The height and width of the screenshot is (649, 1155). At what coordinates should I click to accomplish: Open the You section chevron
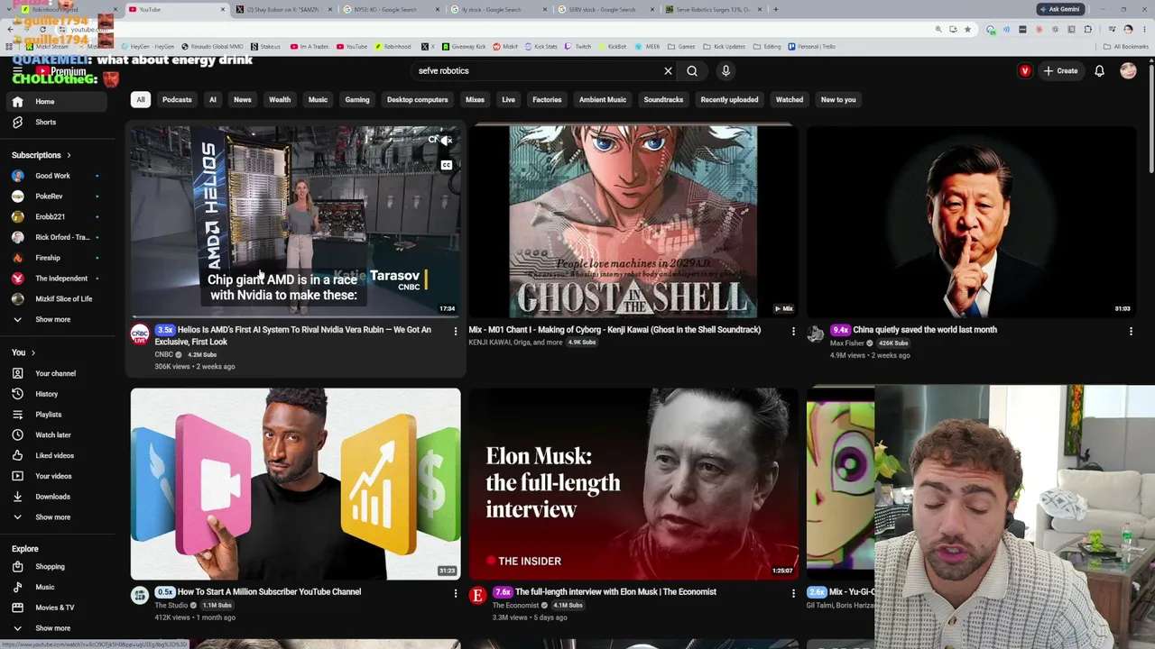pyautogui.click(x=33, y=352)
